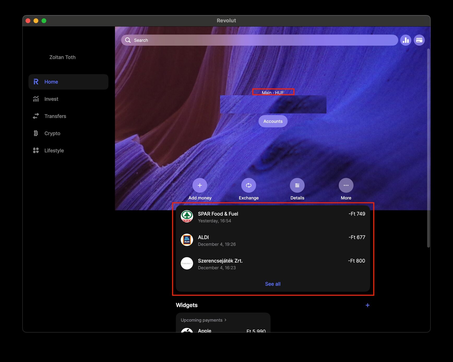This screenshot has width=453, height=362.
Task: Open the Crypto section
Action: [x=68, y=133]
